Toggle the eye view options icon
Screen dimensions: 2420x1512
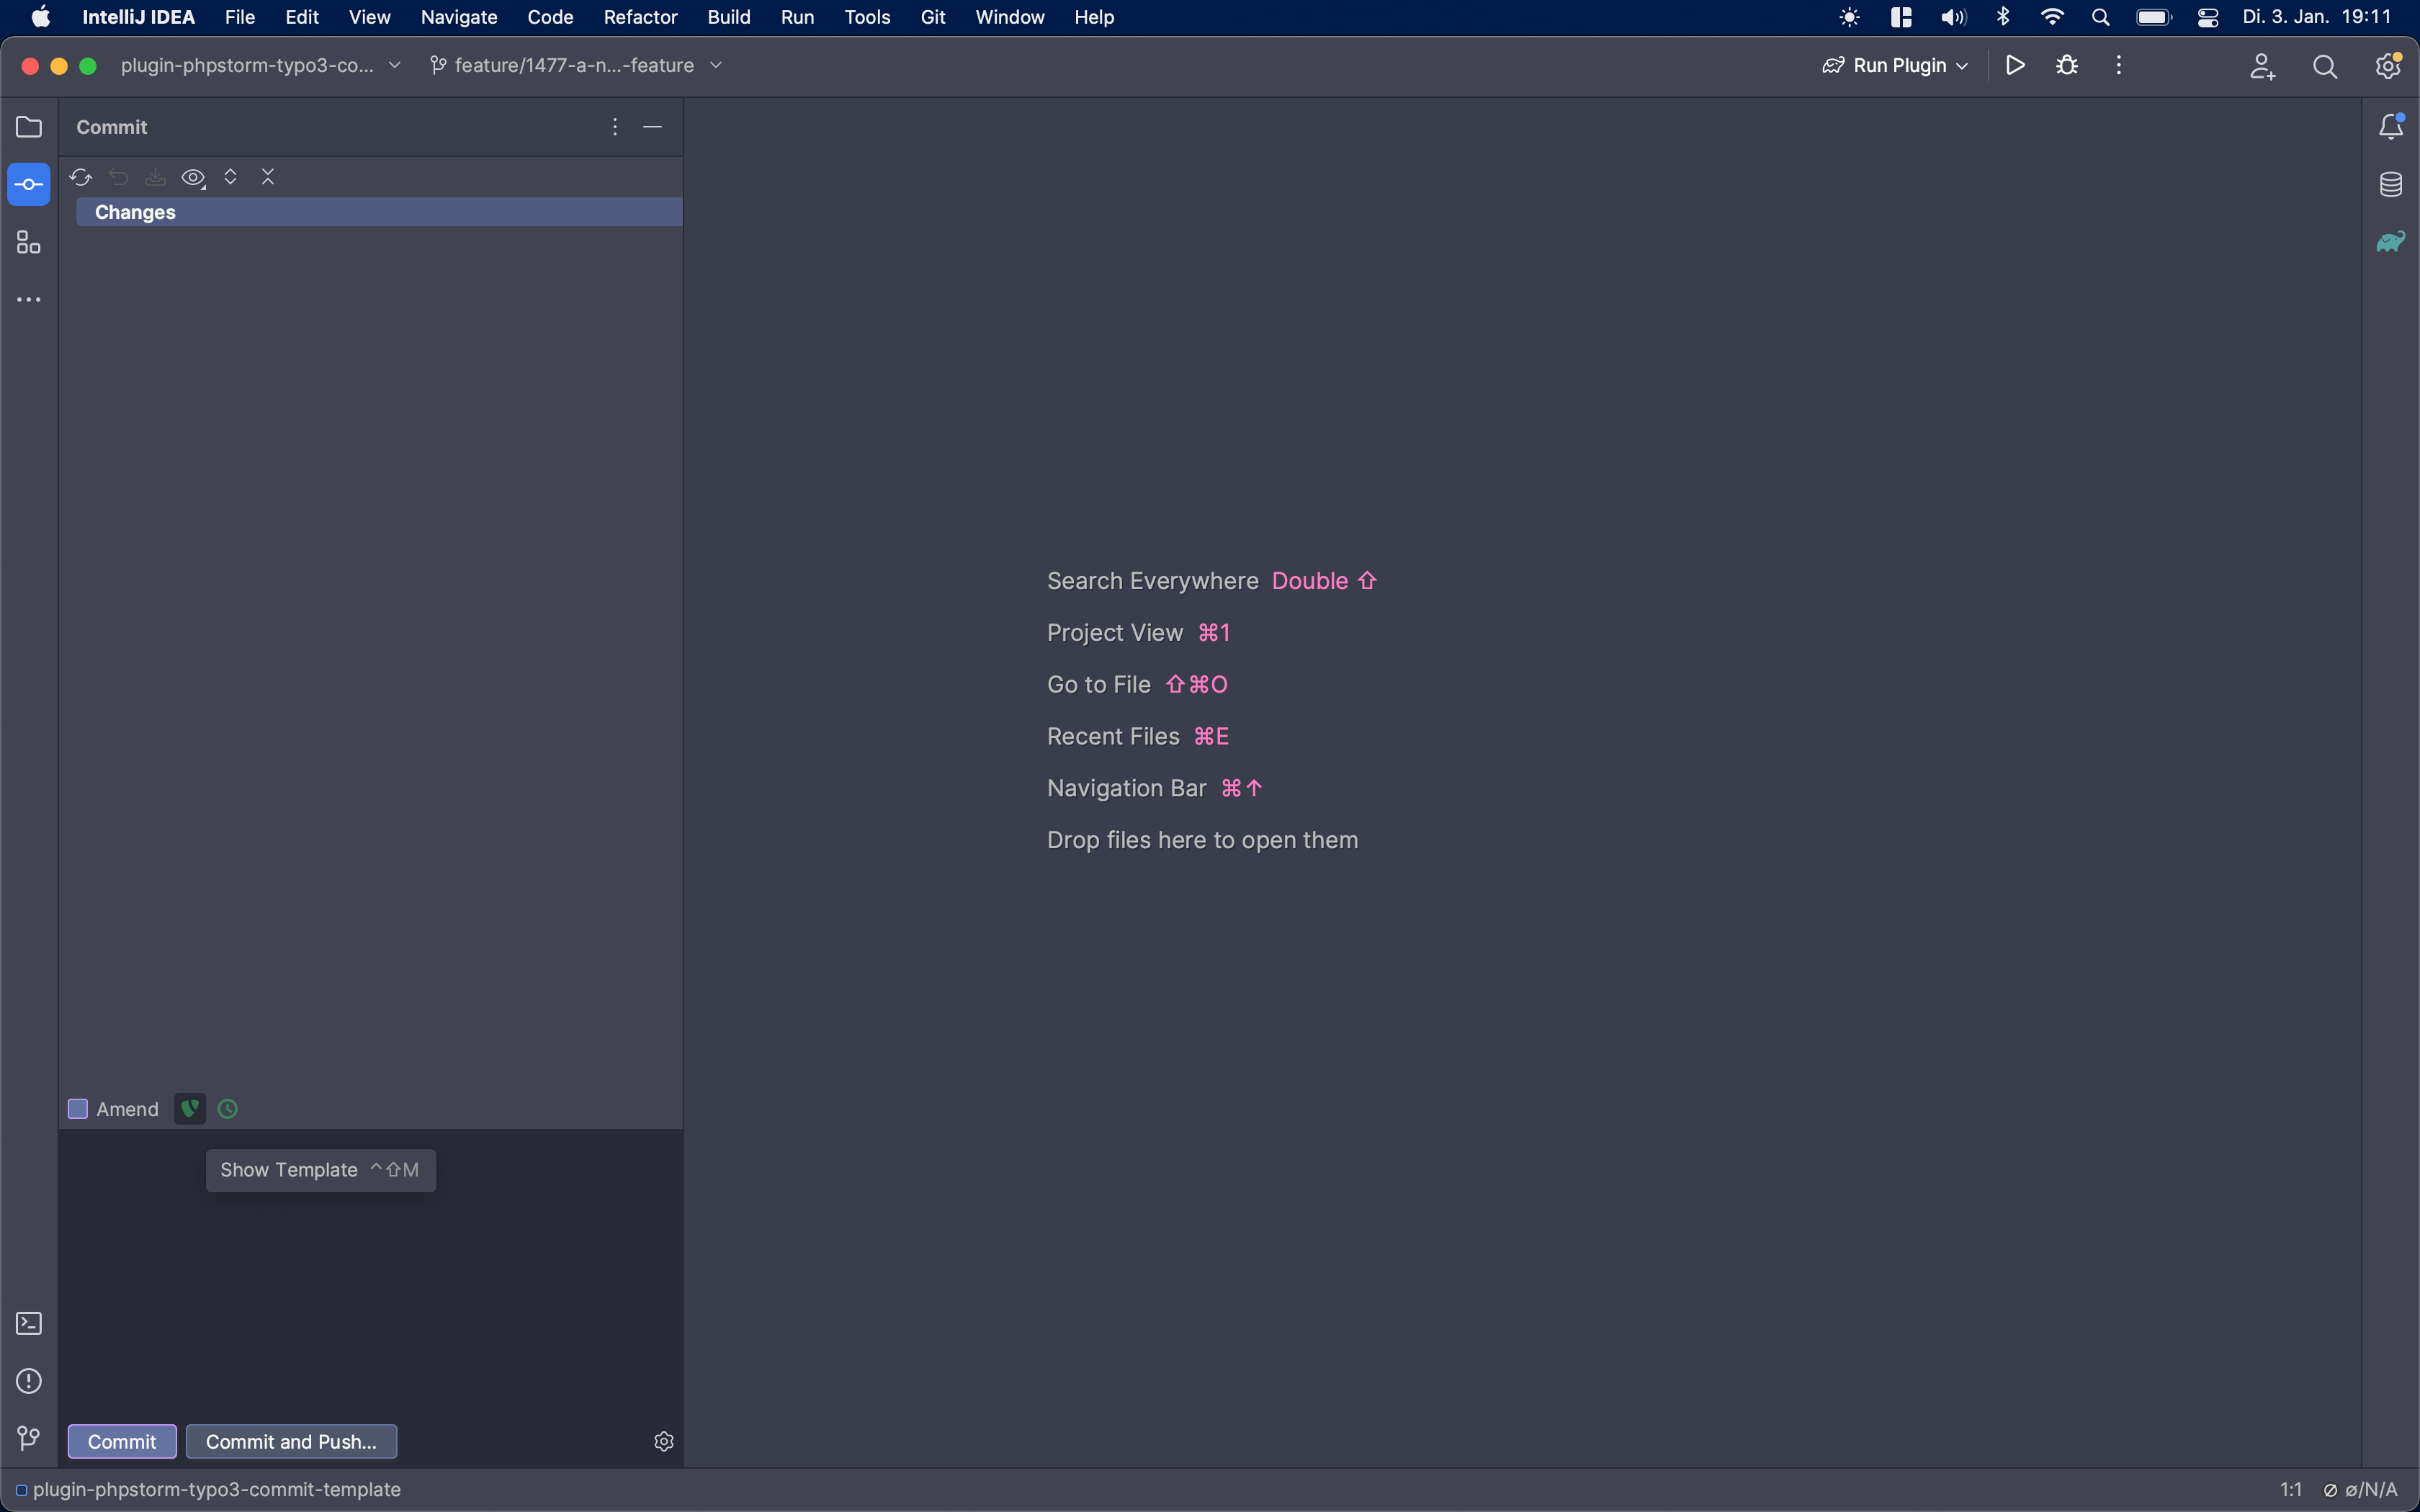pos(193,177)
